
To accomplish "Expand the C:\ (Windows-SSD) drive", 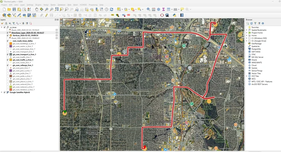I will pos(247,38).
